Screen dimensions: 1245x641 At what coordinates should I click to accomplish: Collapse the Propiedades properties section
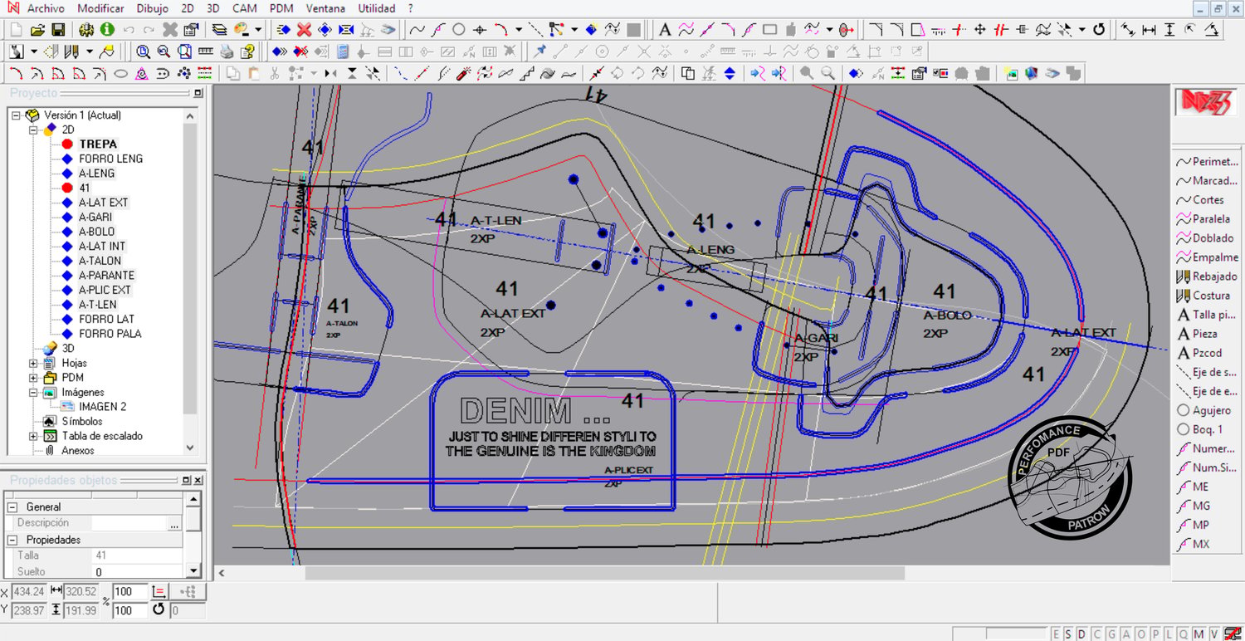(x=12, y=540)
